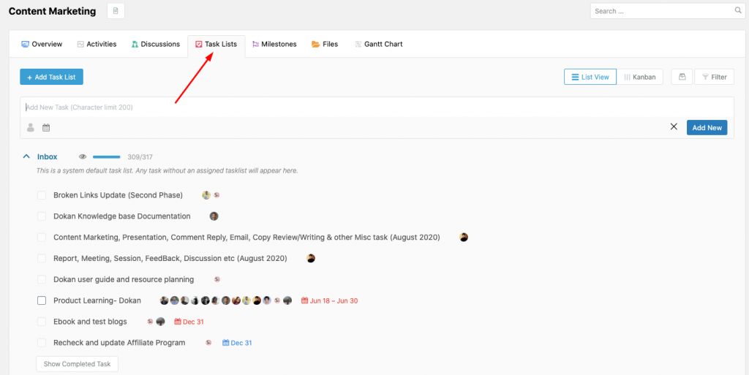749x375 pixels.
Task: Click the Add New button
Action: 707,127
